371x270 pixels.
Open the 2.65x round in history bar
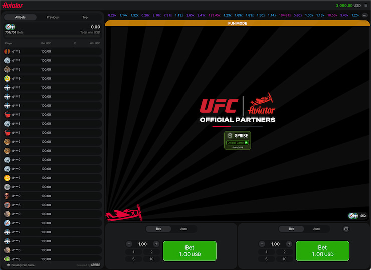[x=190, y=15]
